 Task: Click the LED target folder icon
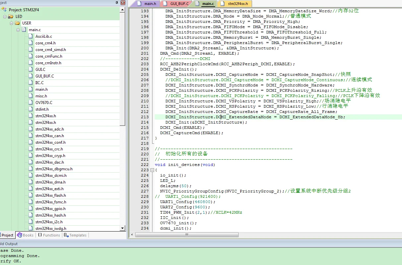11,17
